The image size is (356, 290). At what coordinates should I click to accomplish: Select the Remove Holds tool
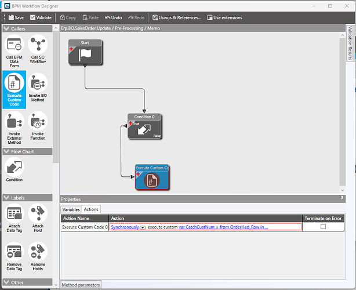[x=38, y=256]
